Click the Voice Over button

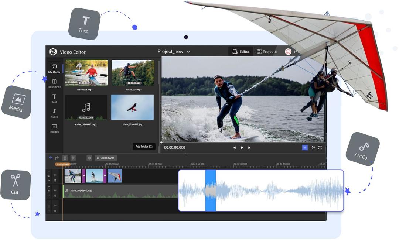(105, 158)
